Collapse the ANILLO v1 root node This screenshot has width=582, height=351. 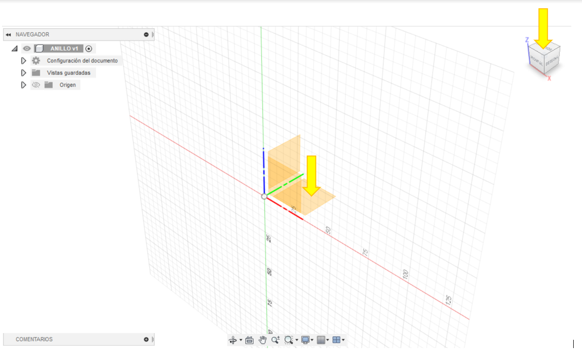[x=15, y=49]
